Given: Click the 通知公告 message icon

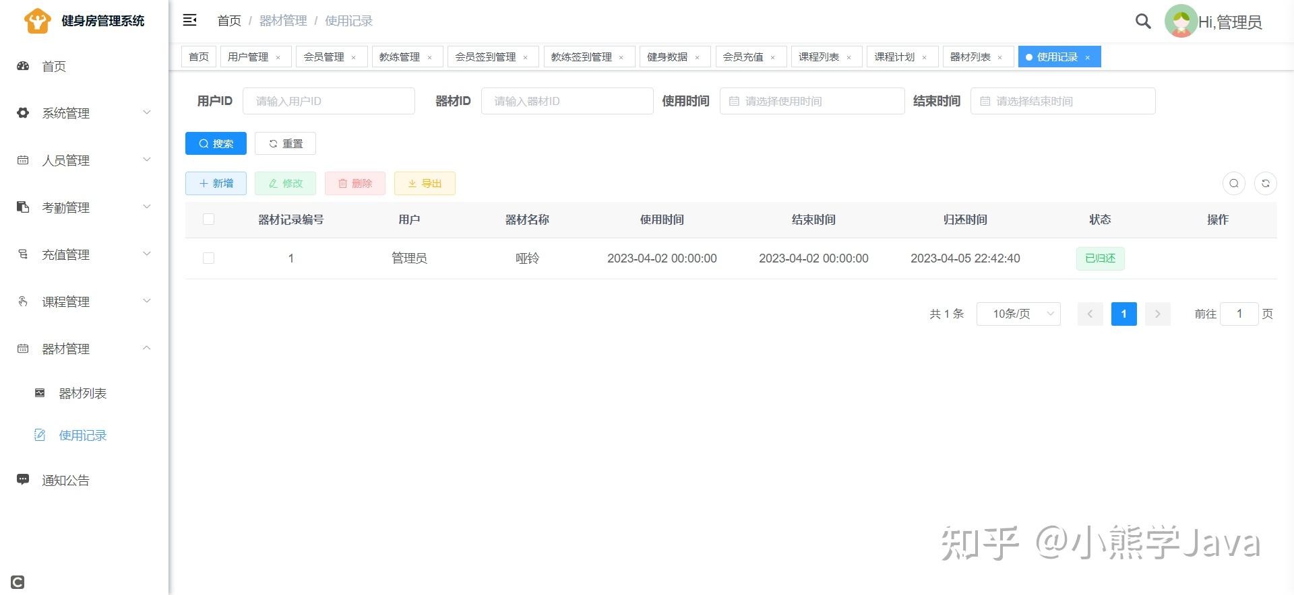Looking at the screenshot, I should point(23,480).
